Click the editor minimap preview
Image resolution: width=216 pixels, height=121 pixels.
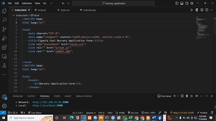pyautogui.click(x=203, y=28)
